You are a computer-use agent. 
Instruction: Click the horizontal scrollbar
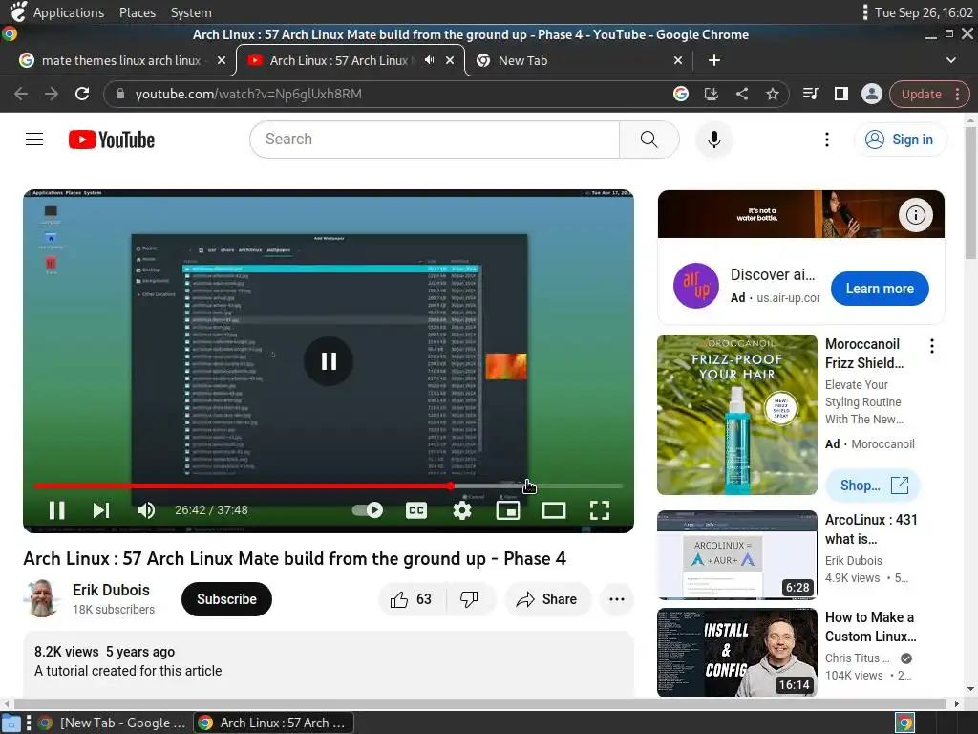(x=480, y=703)
